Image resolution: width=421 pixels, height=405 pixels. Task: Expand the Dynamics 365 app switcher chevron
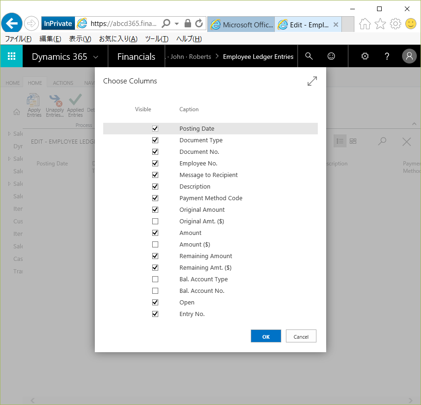pos(96,57)
